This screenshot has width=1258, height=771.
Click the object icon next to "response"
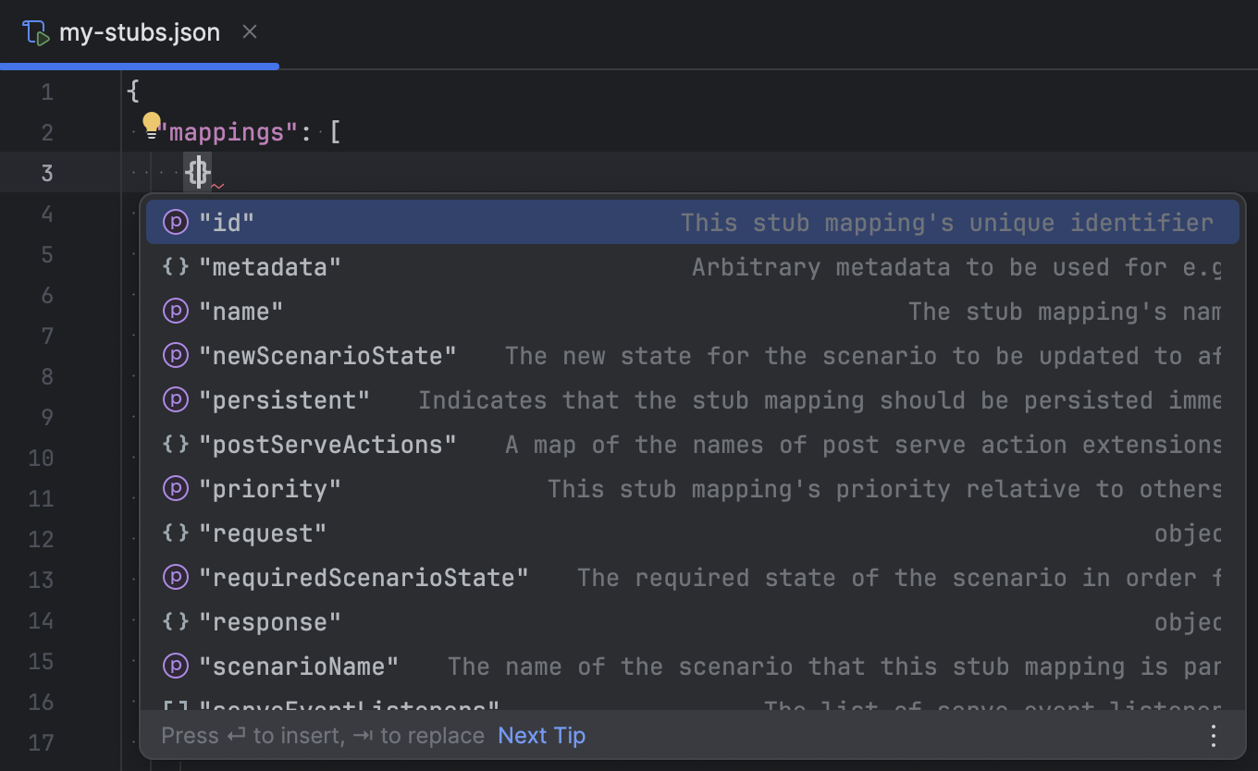[176, 621]
